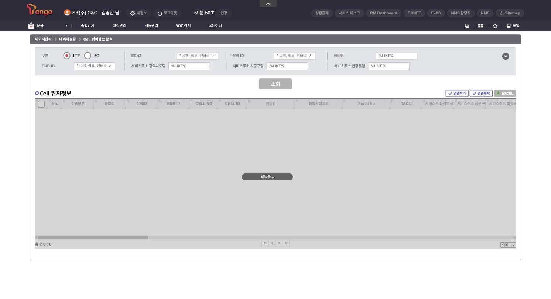Open the 종합감시 menu
The height and width of the screenshot is (299, 551).
(x=88, y=26)
